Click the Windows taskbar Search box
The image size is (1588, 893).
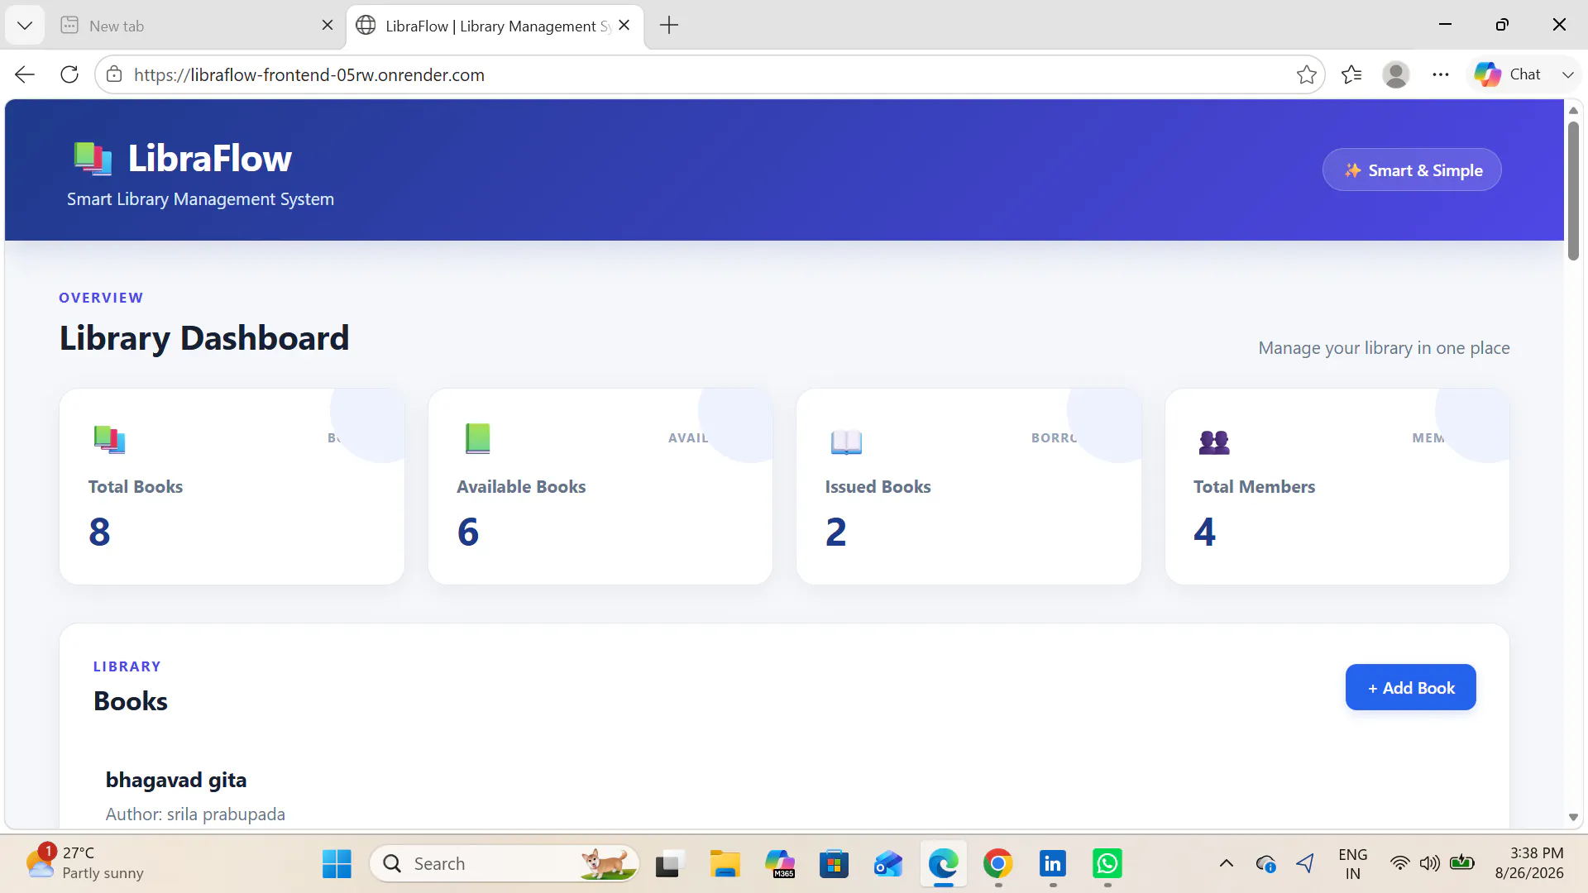point(505,863)
